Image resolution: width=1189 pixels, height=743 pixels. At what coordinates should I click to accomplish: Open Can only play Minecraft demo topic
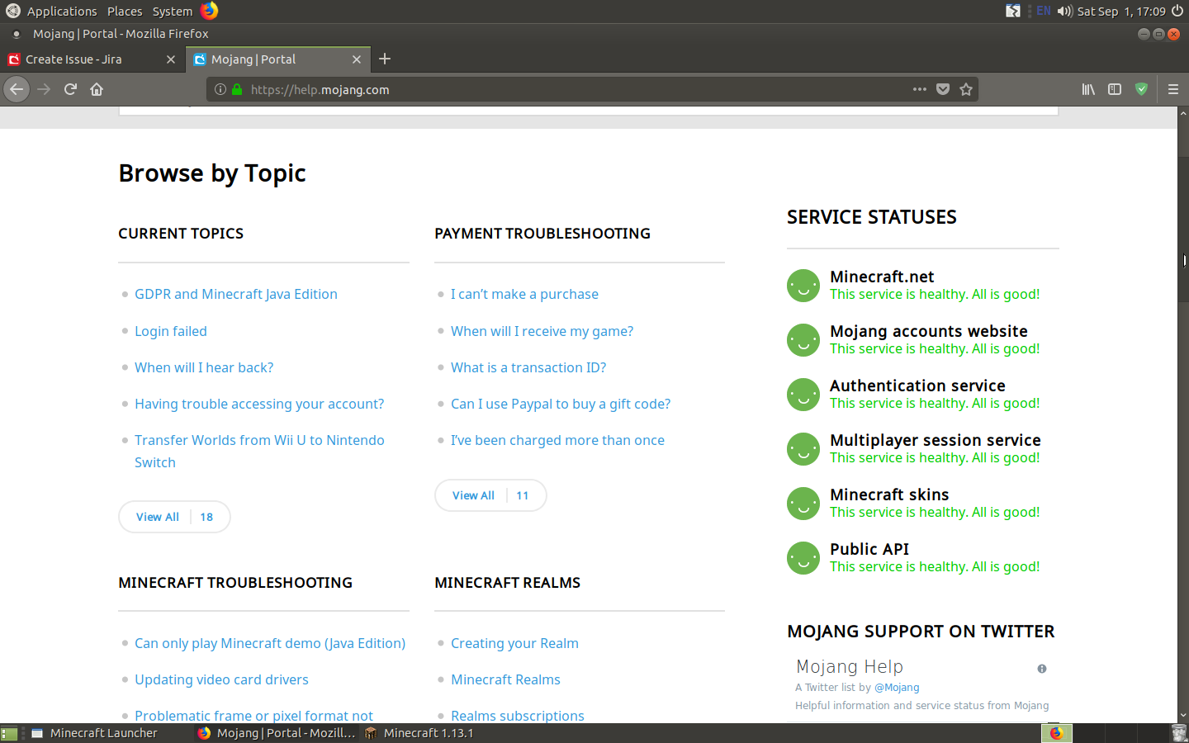270,643
